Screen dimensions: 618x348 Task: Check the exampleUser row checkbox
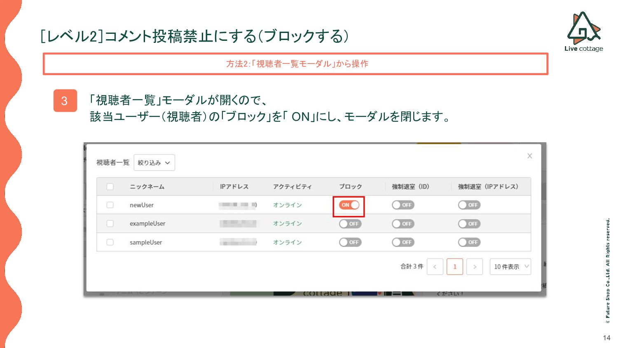[x=110, y=223]
